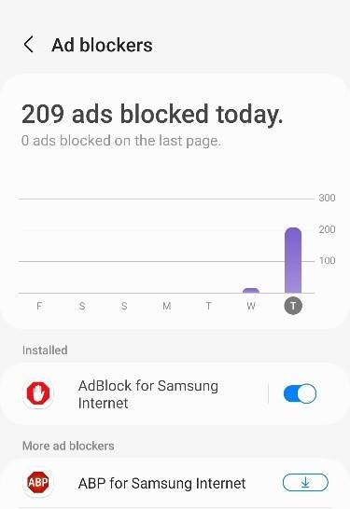Tap the ABP red octagon icon
The width and height of the screenshot is (350, 509).
tap(38, 483)
